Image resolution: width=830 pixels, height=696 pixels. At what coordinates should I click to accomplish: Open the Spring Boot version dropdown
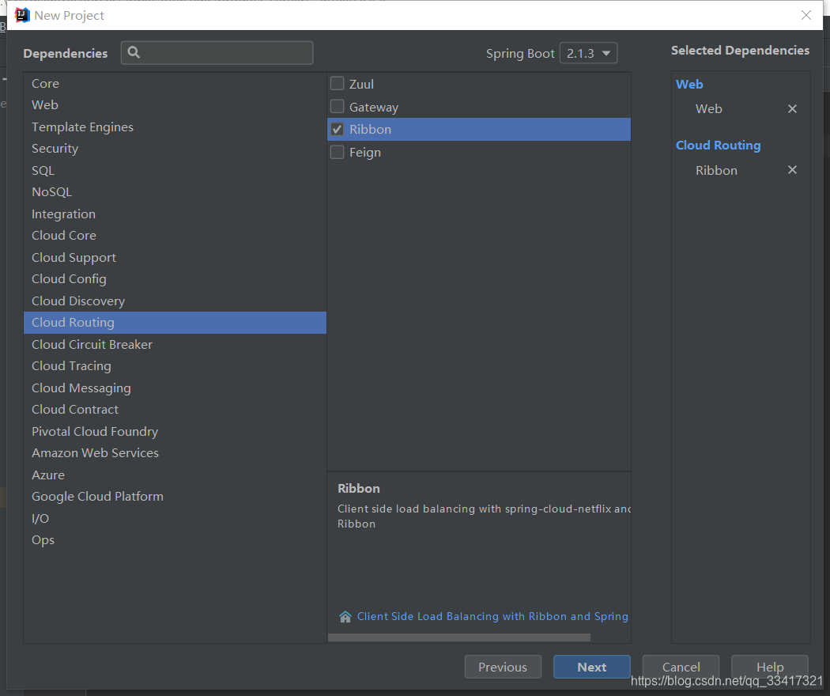pos(589,53)
